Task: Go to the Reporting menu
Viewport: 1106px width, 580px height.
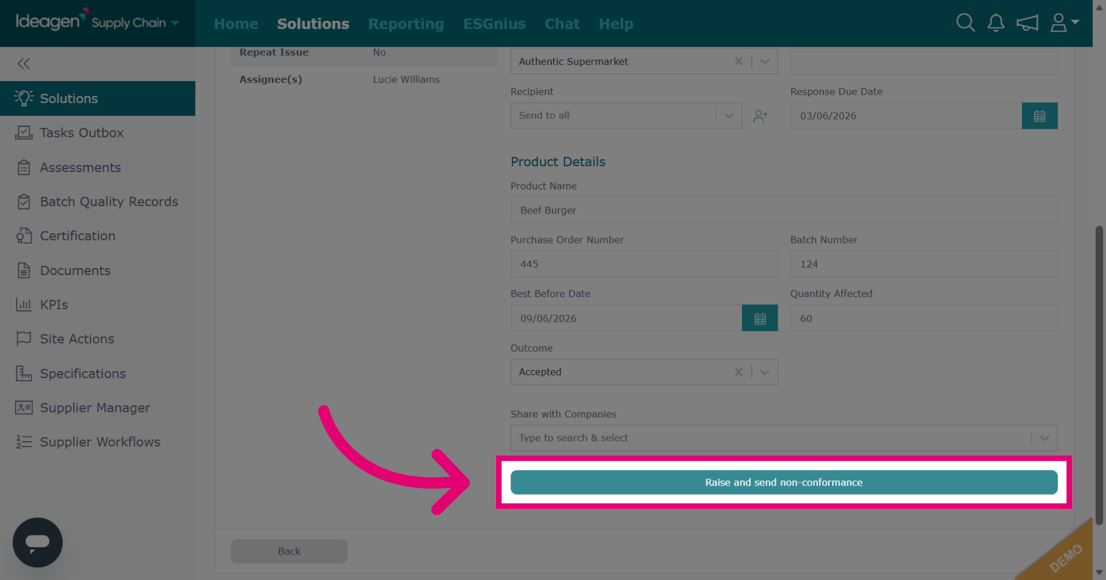Action: [406, 24]
